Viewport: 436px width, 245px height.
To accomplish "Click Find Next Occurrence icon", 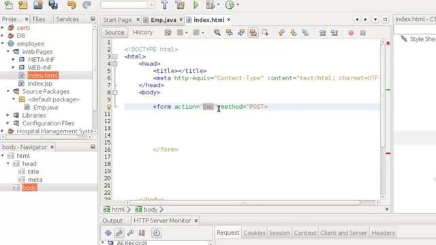I will pyautogui.click(x=241, y=33).
